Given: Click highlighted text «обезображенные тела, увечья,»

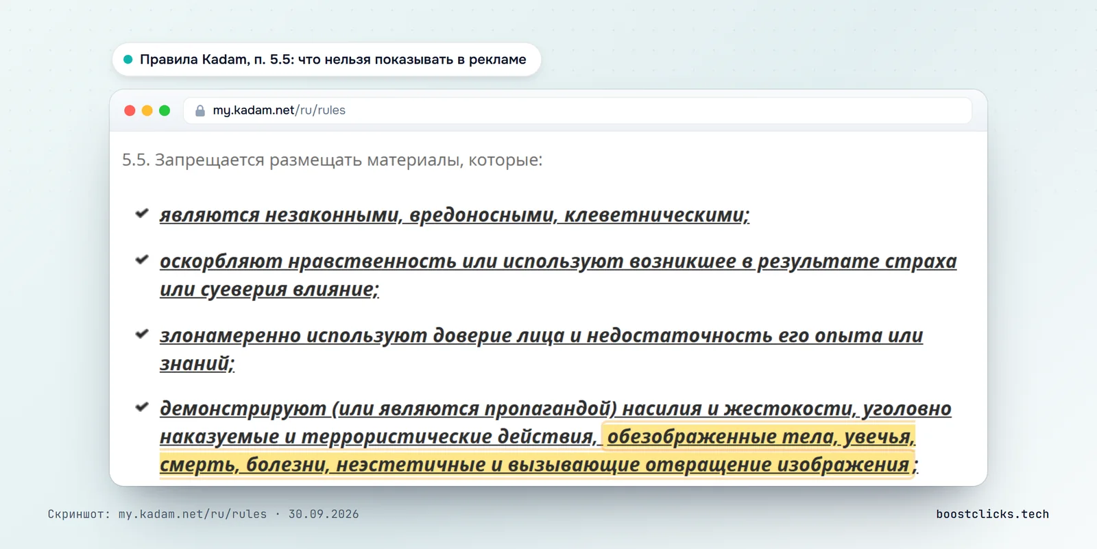Looking at the screenshot, I should (761, 437).
